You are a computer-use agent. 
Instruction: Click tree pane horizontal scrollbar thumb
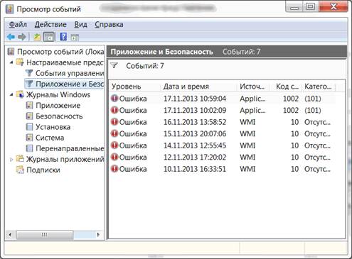click(x=45, y=235)
